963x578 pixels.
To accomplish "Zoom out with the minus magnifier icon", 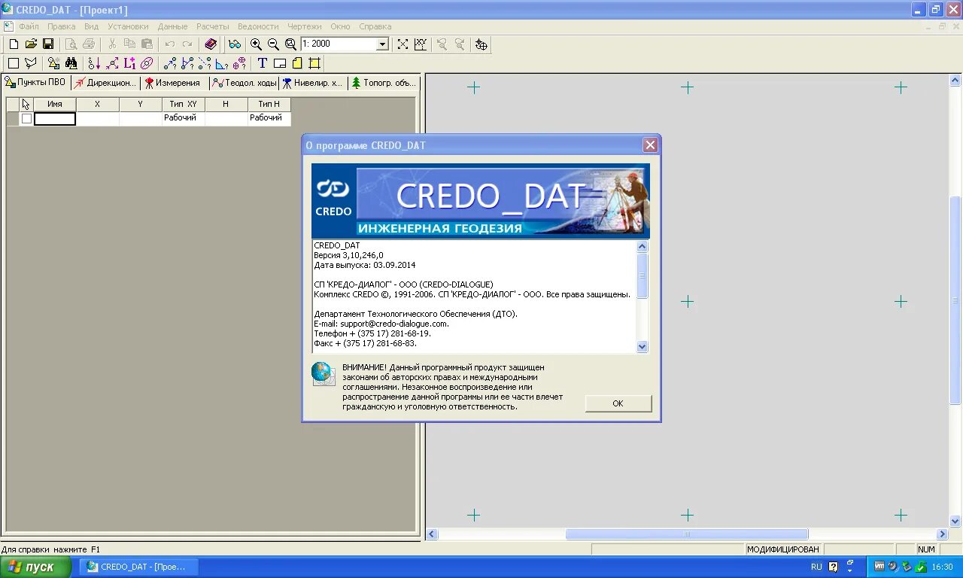I will click(x=273, y=44).
